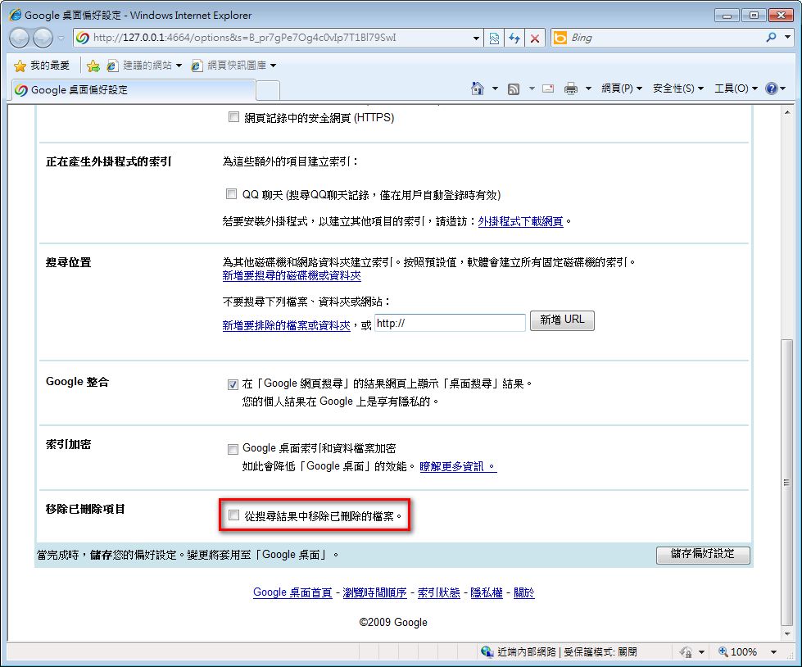Click the Home page icon
Screen dimensions: 802x667
(478, 88)
